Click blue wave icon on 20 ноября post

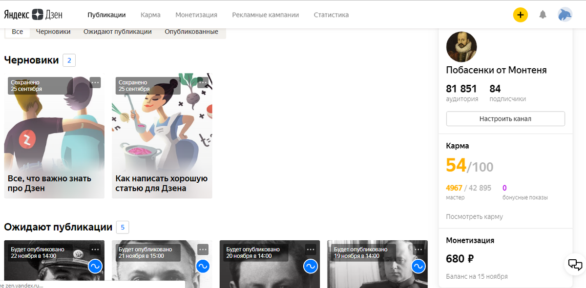click(x=311, y=266)
